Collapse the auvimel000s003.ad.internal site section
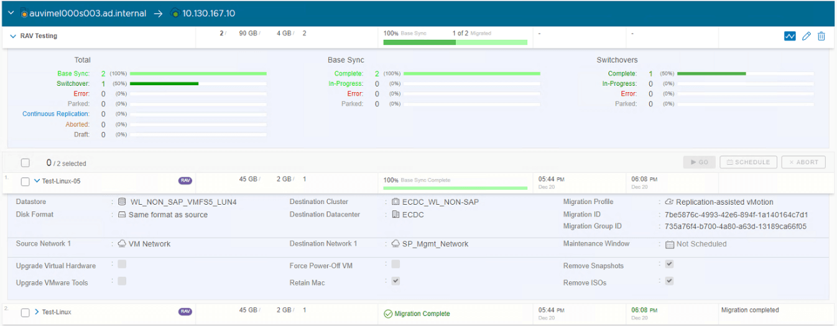This screenshot has height=326, width=837. 11,13
